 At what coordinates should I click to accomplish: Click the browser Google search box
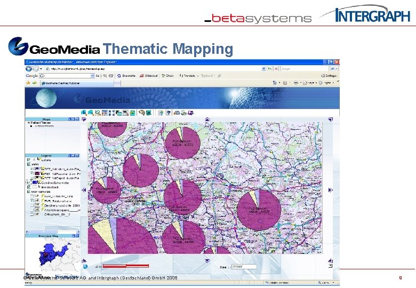(305, 69)
